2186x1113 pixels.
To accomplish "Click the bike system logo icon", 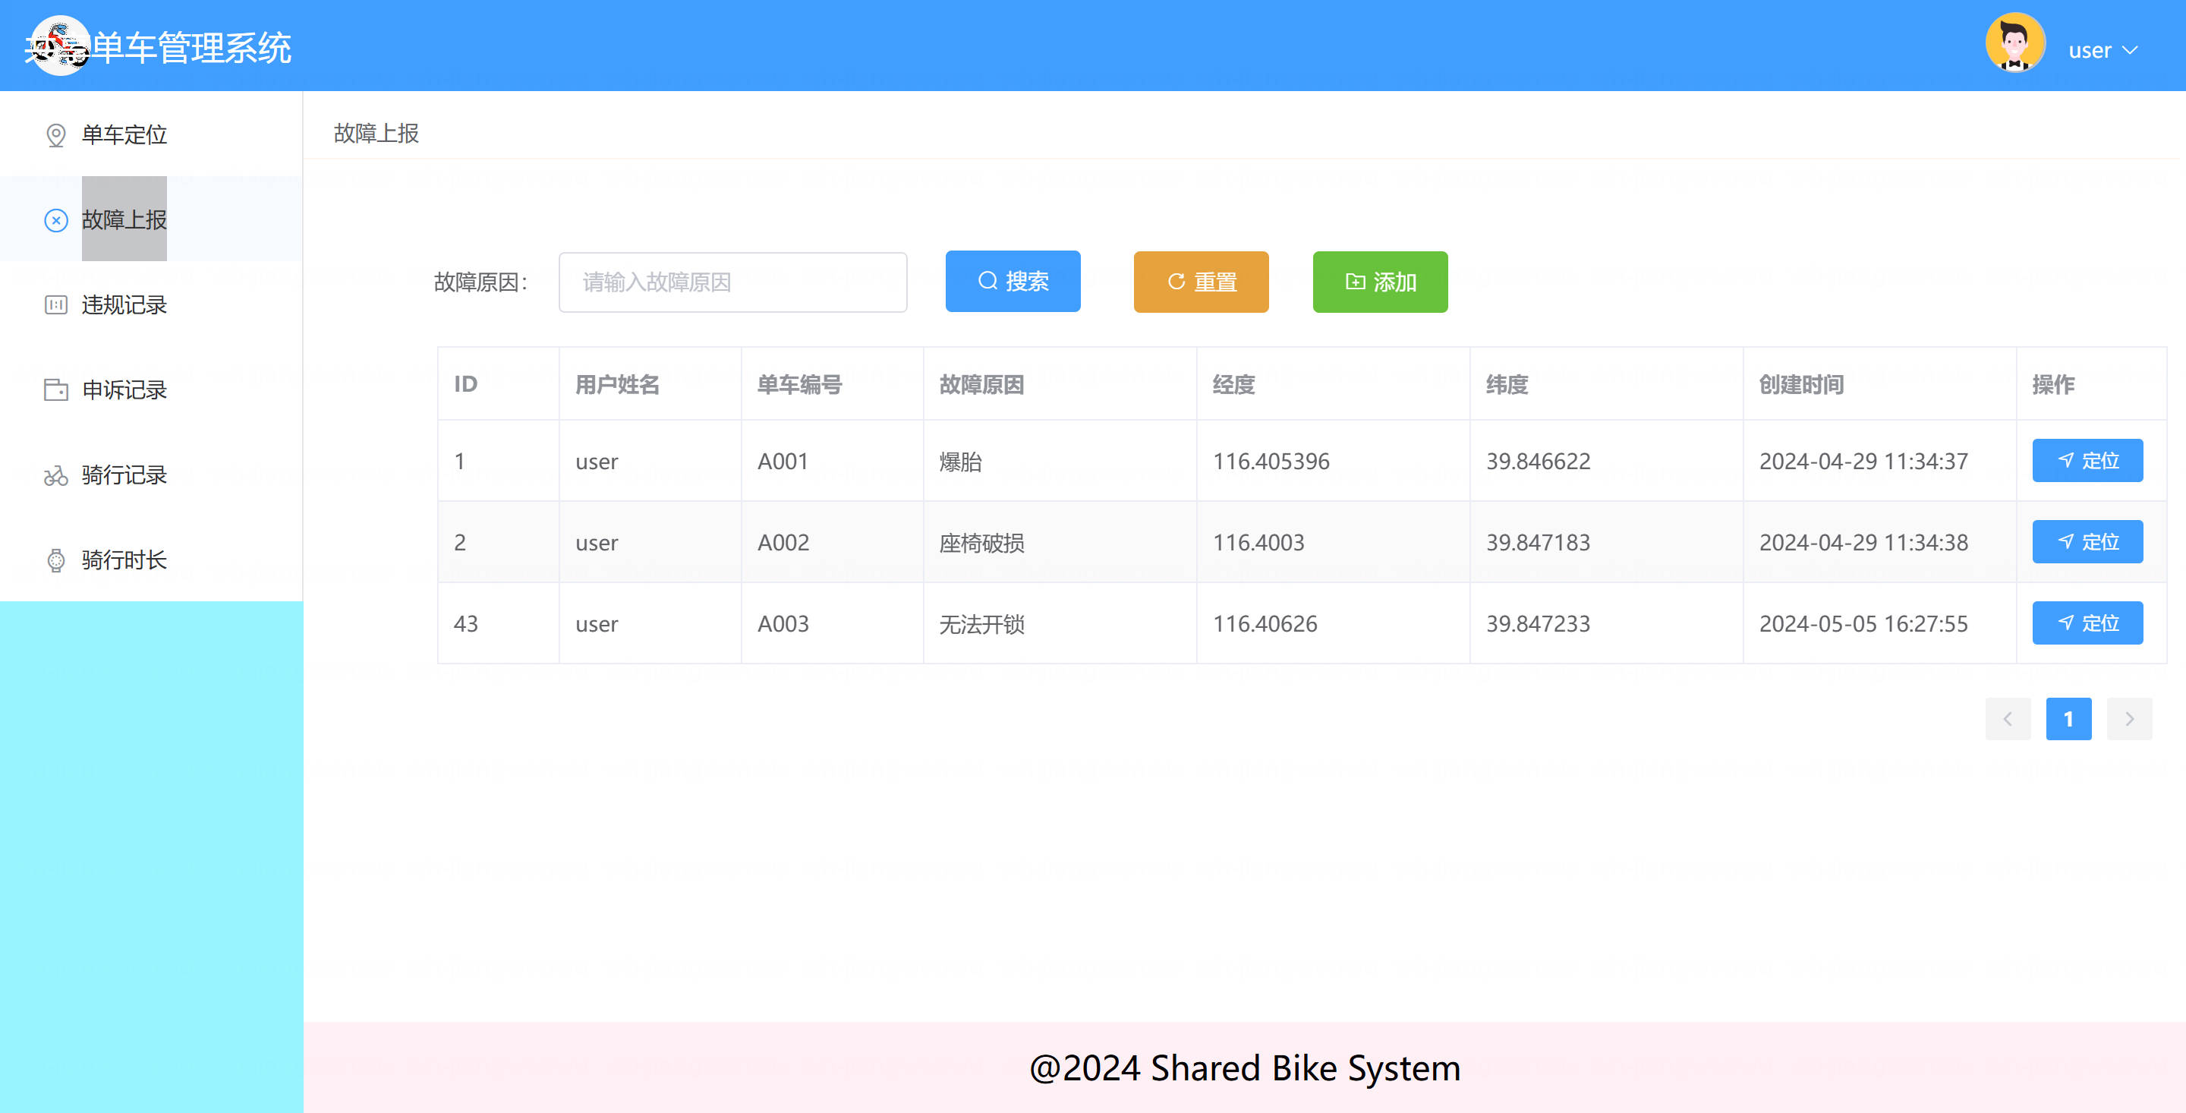I will pos(58,46).
